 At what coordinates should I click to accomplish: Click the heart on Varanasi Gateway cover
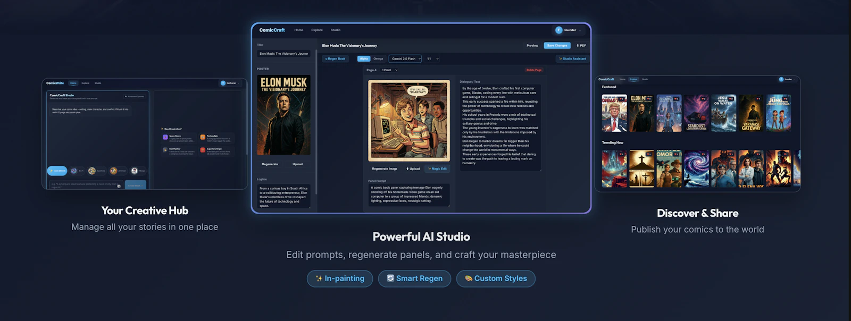(758, 99)
